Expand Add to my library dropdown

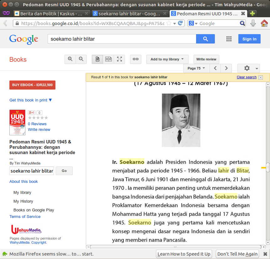pyautogui.click(x=167, y=59)
